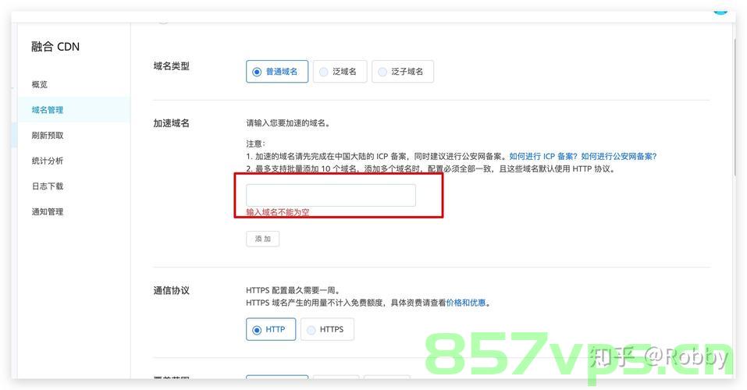Viewport: 747px width, 390px height.
Task: Click the 注意 note heading
Action: tap(256, 144)
